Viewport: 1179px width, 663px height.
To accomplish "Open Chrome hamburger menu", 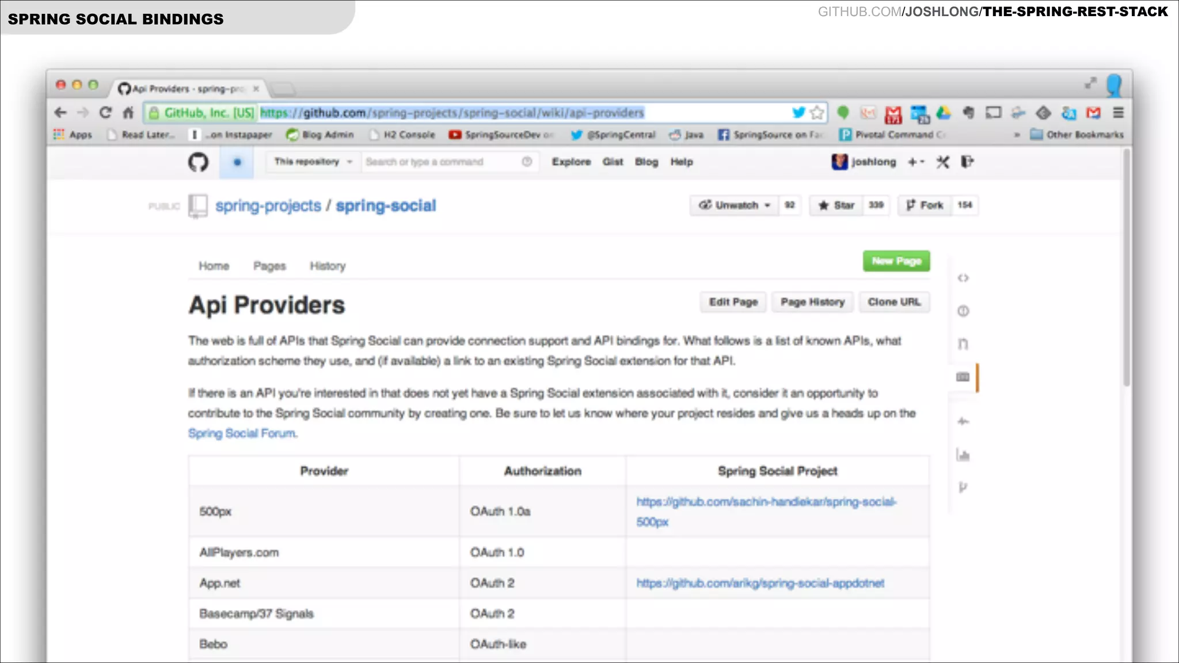I will point(1118,113).
